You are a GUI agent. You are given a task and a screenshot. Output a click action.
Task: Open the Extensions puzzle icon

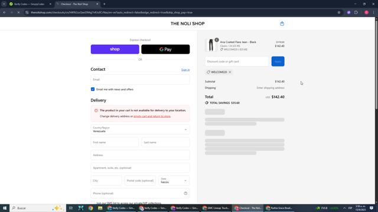coord(356,12)
